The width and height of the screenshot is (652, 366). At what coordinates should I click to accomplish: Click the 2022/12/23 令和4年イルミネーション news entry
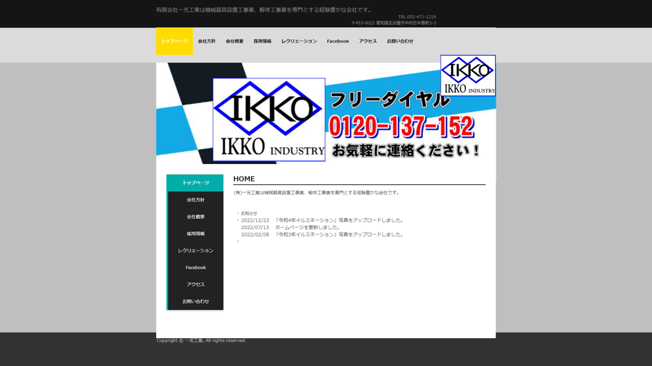click(x=322, y=220)
